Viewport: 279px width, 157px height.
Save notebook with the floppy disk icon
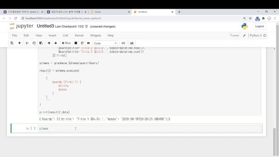[12, 43]
